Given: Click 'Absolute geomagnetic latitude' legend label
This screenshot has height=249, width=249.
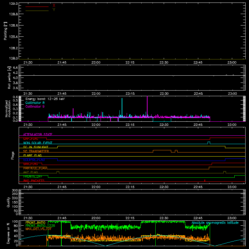Looking at the screenshot, I should tap(215, 223).
